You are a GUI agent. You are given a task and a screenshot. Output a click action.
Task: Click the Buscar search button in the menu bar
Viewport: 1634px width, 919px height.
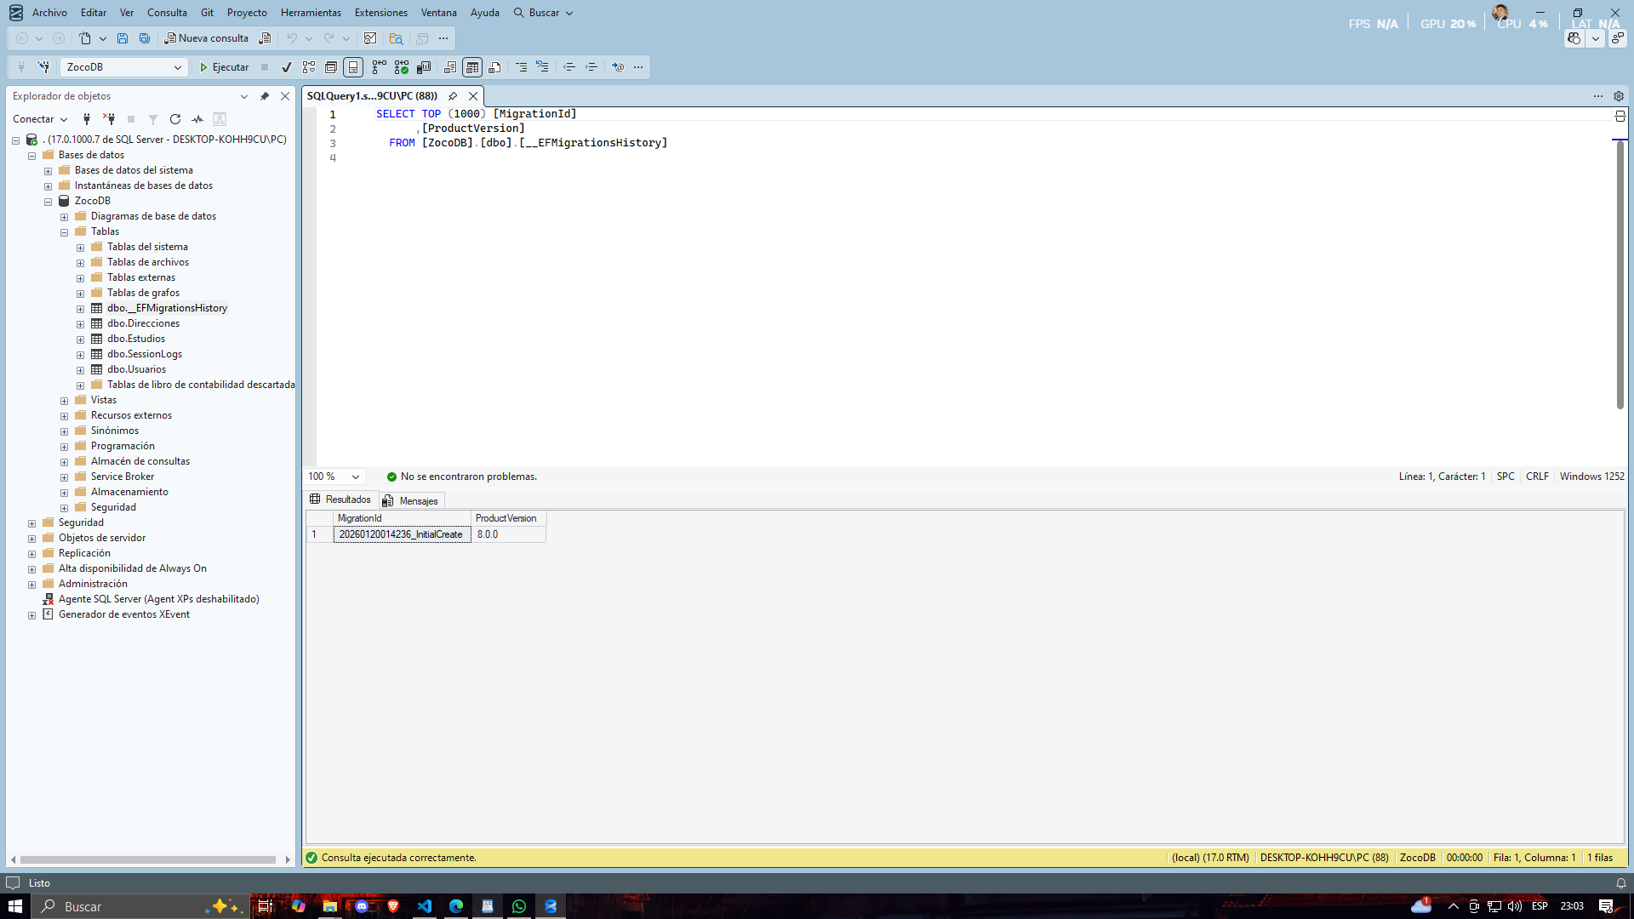543,13
